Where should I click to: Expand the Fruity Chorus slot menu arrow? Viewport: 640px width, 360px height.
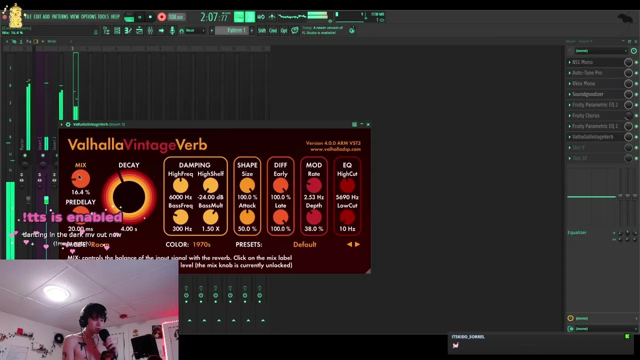(x=569, y=115)
